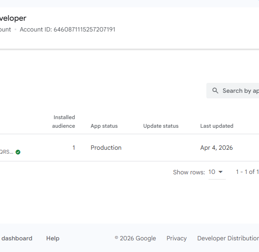Click the © 2026 Google text
Image resolution: width=259 pixels, height=252 pixels.
135,238
